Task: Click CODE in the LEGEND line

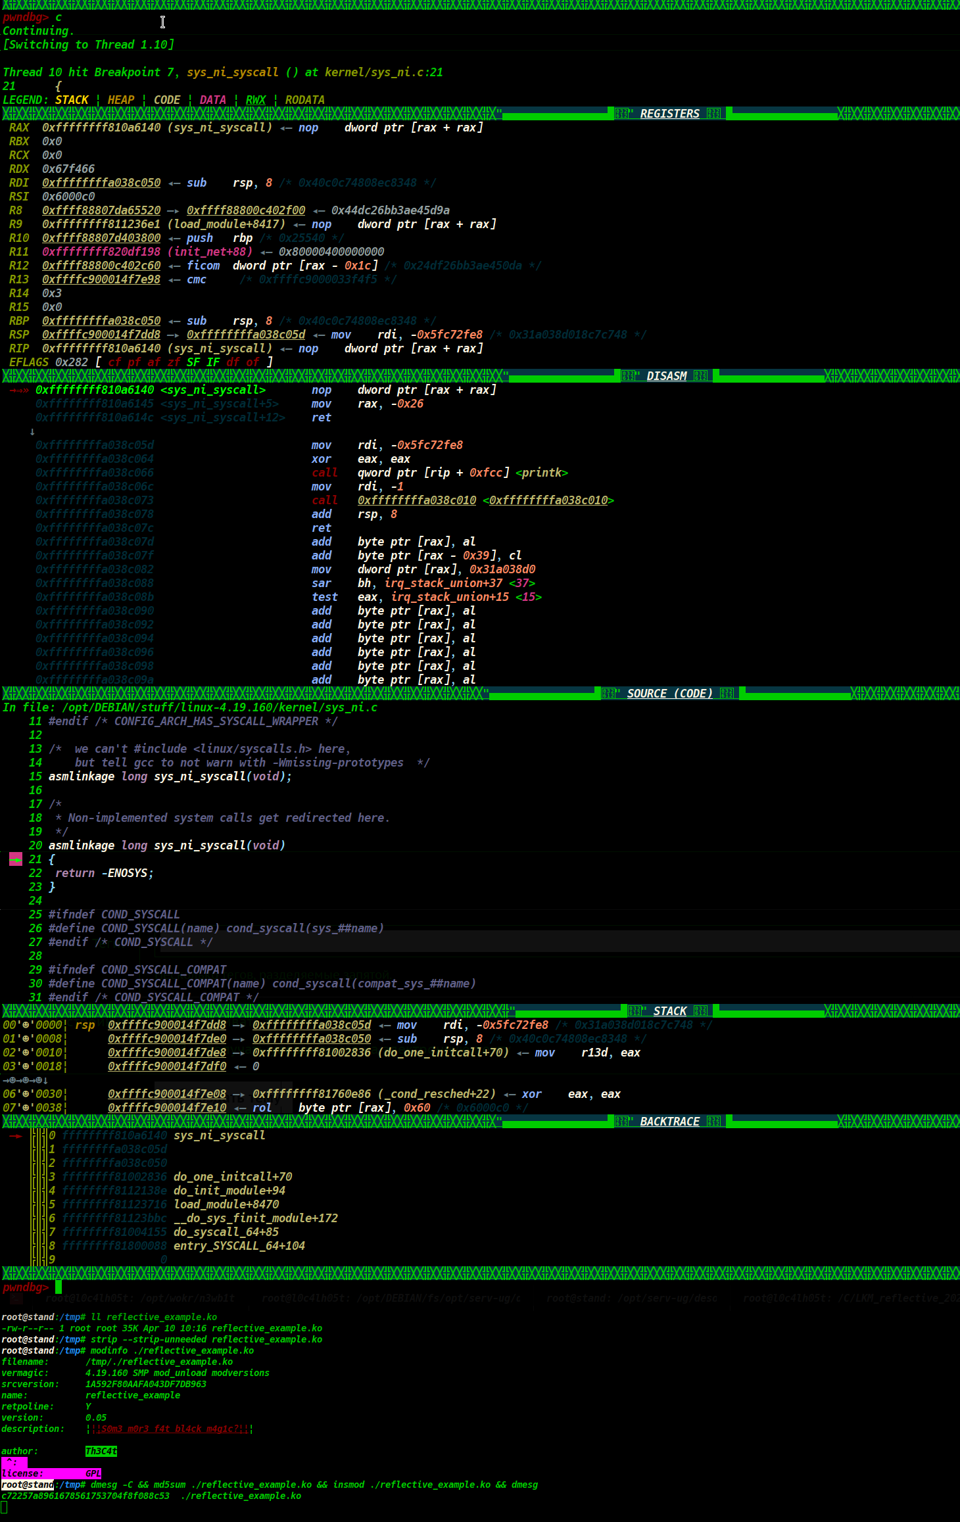Action: (x=167, y=100)
